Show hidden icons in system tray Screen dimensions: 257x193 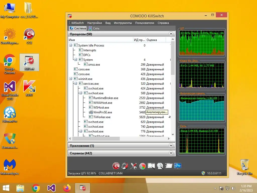[x=215, y=188]
